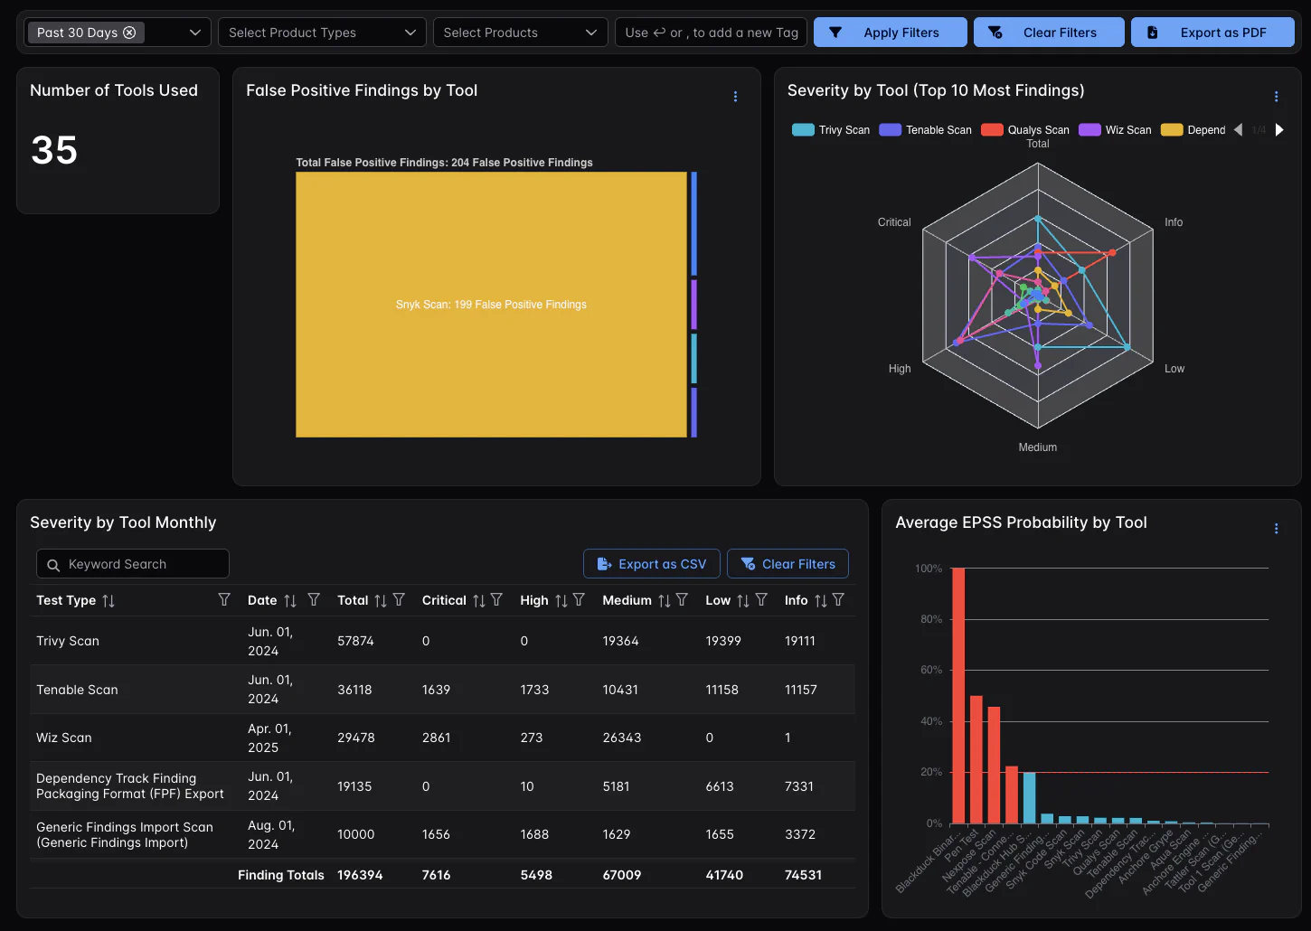1311x931 pixels.
Task: Click Export as PDF
Action: pos(1212,33)
